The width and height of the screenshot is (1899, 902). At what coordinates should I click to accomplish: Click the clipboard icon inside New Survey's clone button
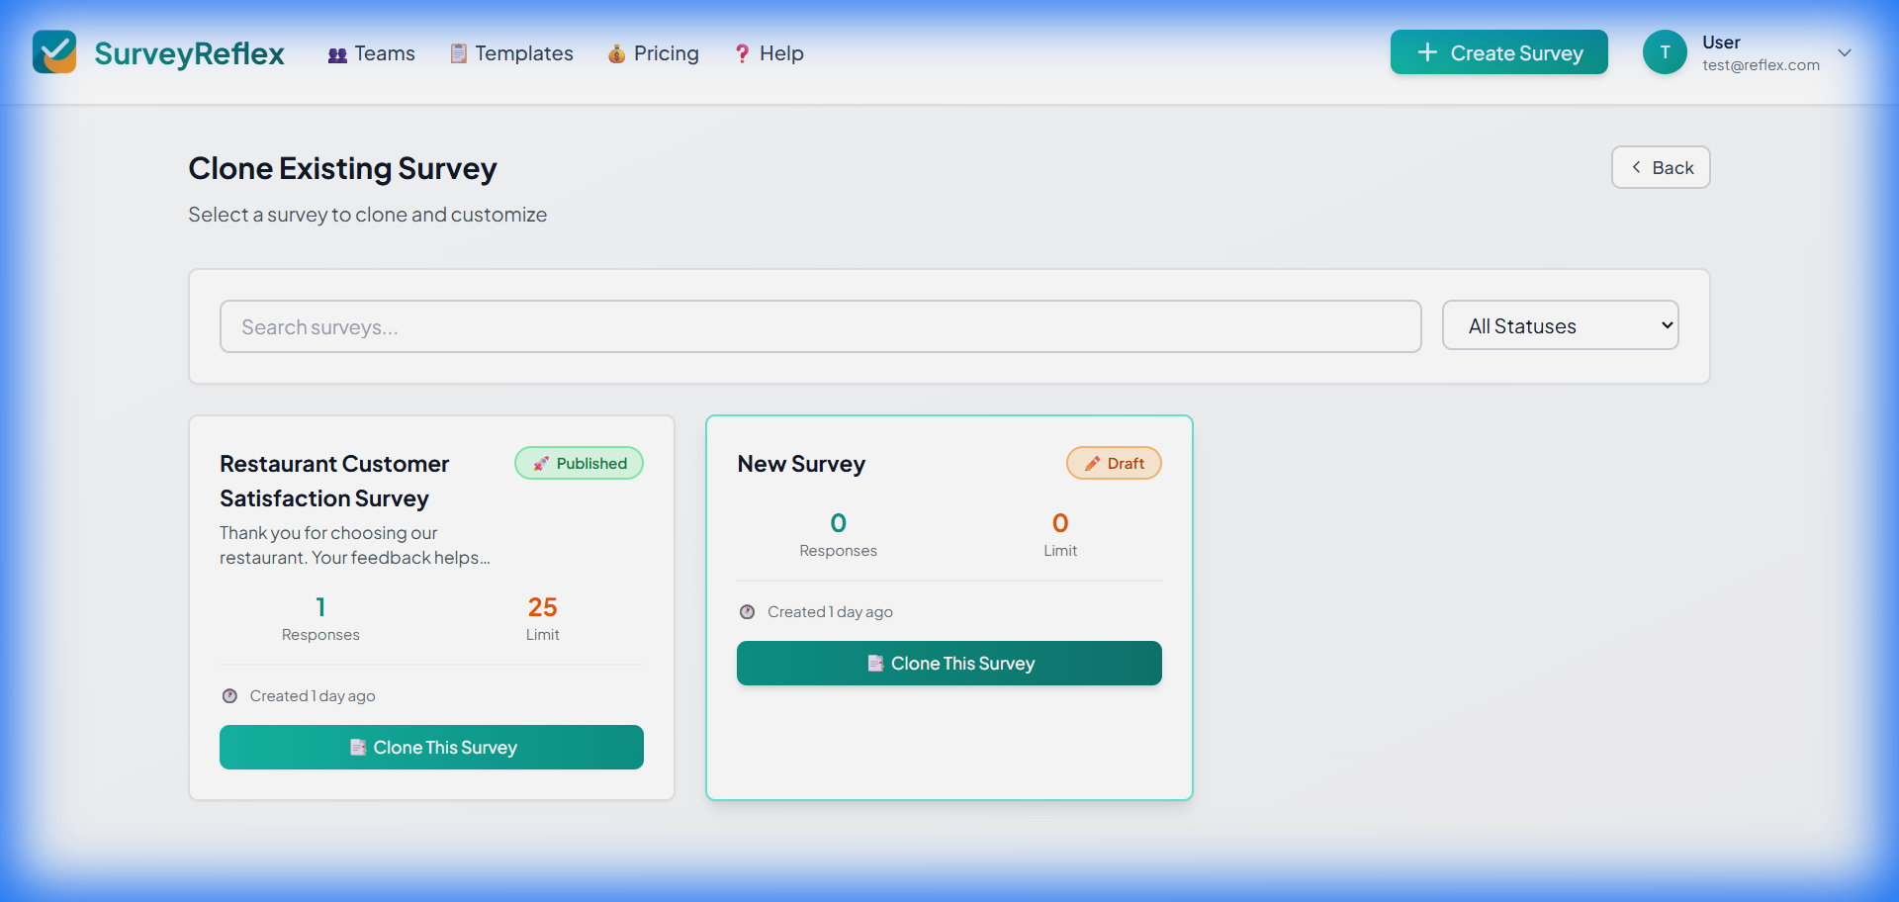[x=876, y=664]
